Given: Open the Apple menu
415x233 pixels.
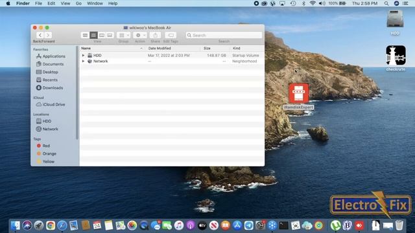Looking at the screenshot, I should (8, 3).
